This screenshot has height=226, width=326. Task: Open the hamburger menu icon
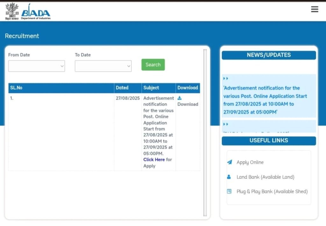315,10
